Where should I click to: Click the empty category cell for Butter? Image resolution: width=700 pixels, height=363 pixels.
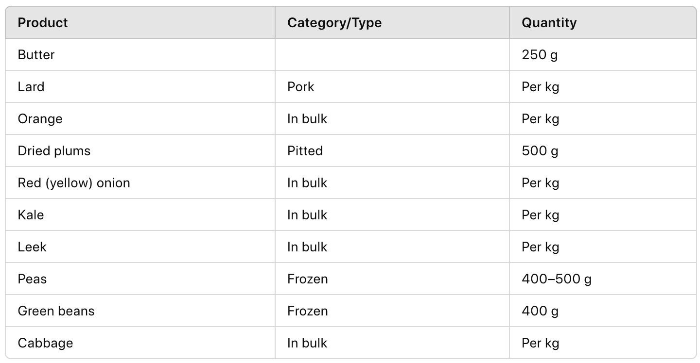coord(392,55)
